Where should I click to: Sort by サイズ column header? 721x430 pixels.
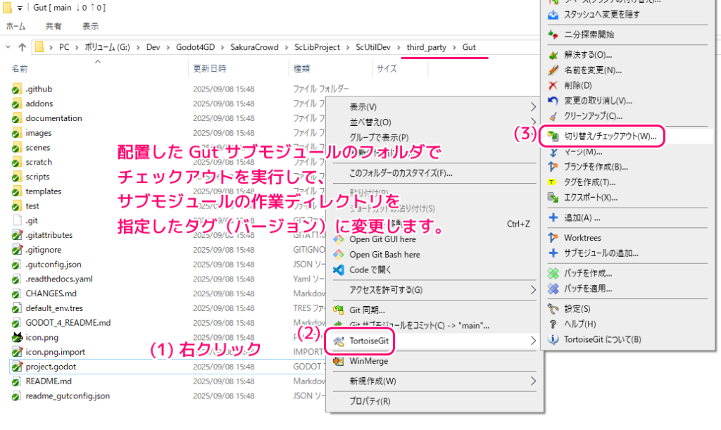coord(387,68)
